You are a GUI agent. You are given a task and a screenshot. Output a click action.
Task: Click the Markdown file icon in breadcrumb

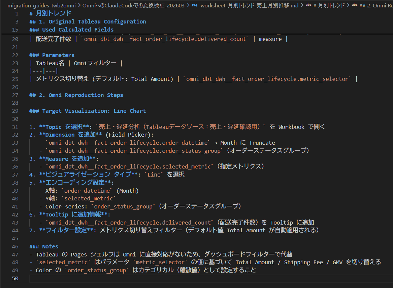click(195, 5)
